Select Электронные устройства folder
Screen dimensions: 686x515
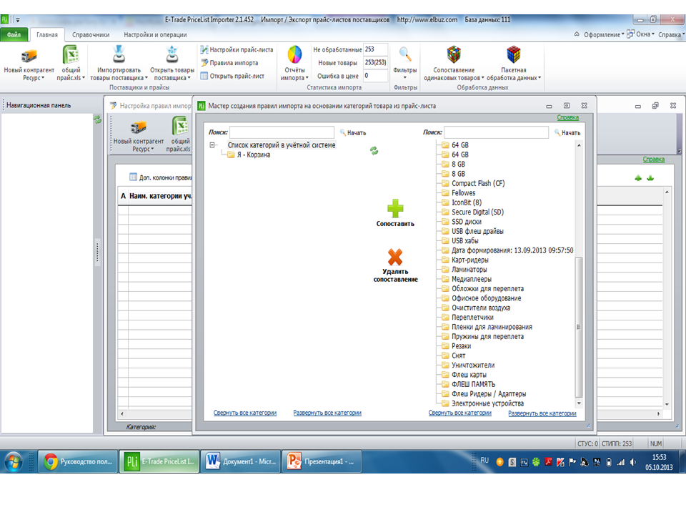point(487,403)
